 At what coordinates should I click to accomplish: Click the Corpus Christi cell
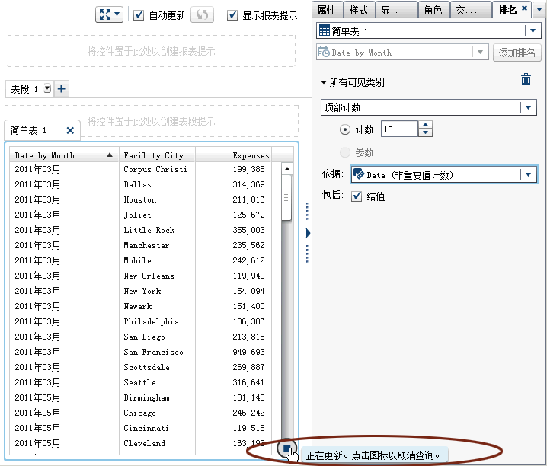coord(155,169)
